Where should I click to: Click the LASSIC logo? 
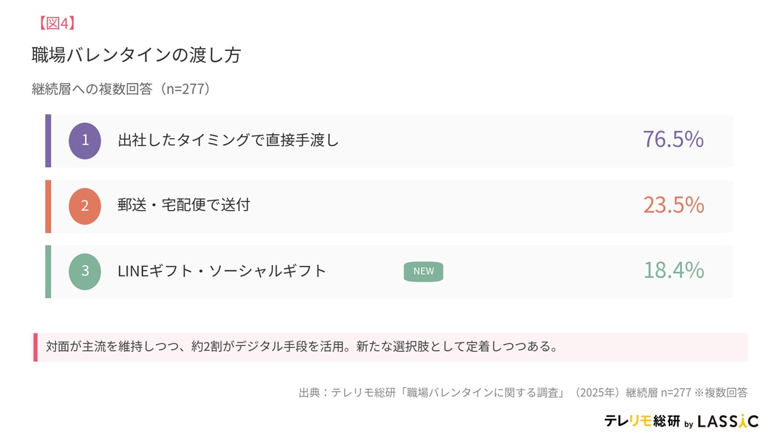[x=728, y=421]
